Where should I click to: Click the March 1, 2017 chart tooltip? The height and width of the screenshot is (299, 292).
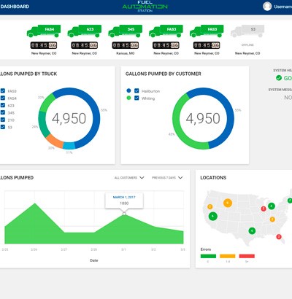[124, 201]
